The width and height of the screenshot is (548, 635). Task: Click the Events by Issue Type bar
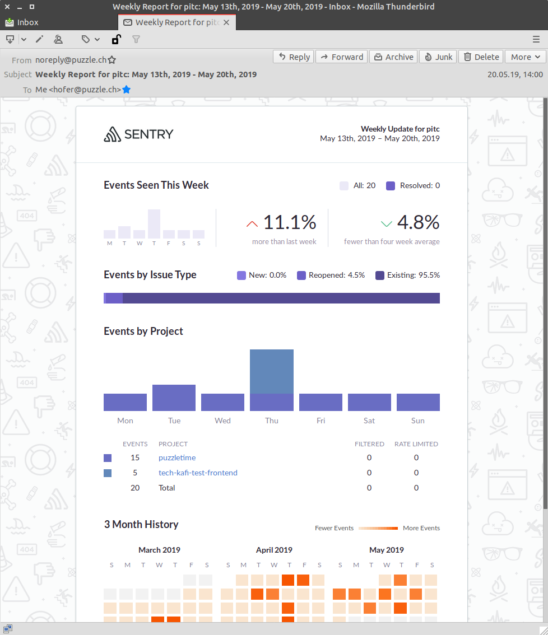[272, 298]
